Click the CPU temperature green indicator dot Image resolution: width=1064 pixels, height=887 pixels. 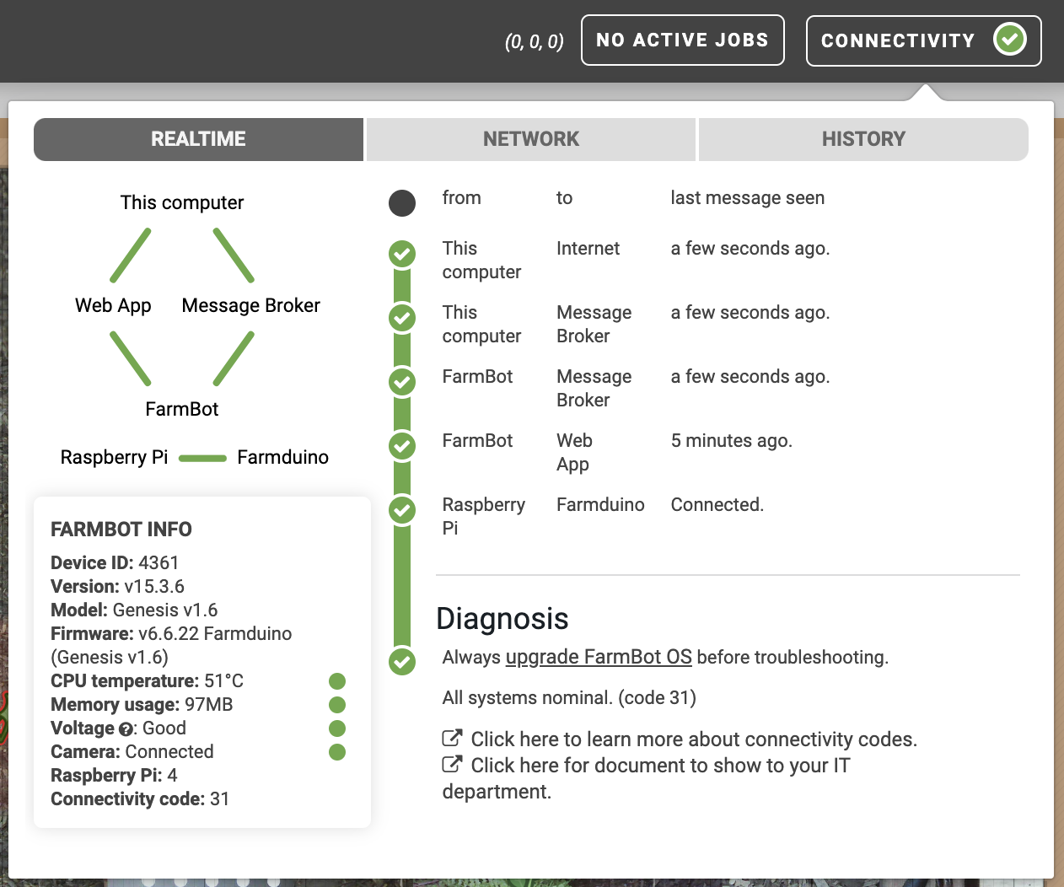point(337,681)
